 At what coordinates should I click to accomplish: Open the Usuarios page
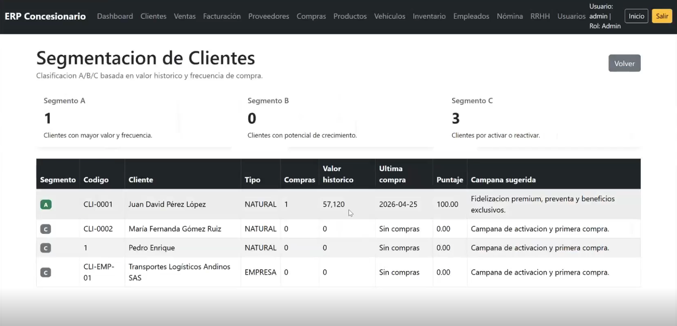[571, 16]
